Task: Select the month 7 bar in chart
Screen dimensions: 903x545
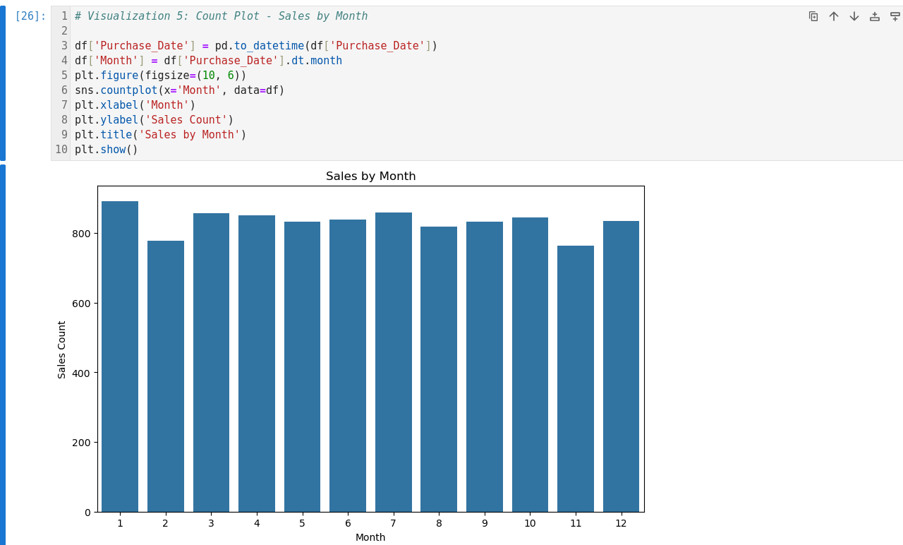Action: 393,362
